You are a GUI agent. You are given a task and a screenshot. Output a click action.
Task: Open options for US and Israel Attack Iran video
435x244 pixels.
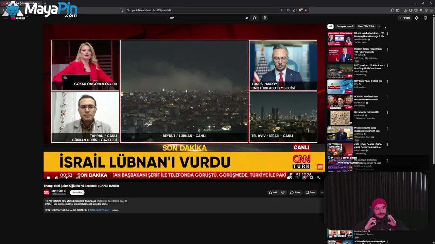click(387, 34)
